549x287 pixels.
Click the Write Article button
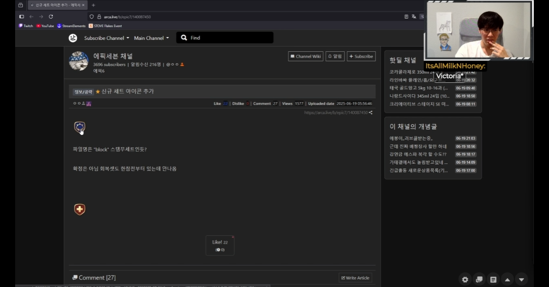click(355, 278)
